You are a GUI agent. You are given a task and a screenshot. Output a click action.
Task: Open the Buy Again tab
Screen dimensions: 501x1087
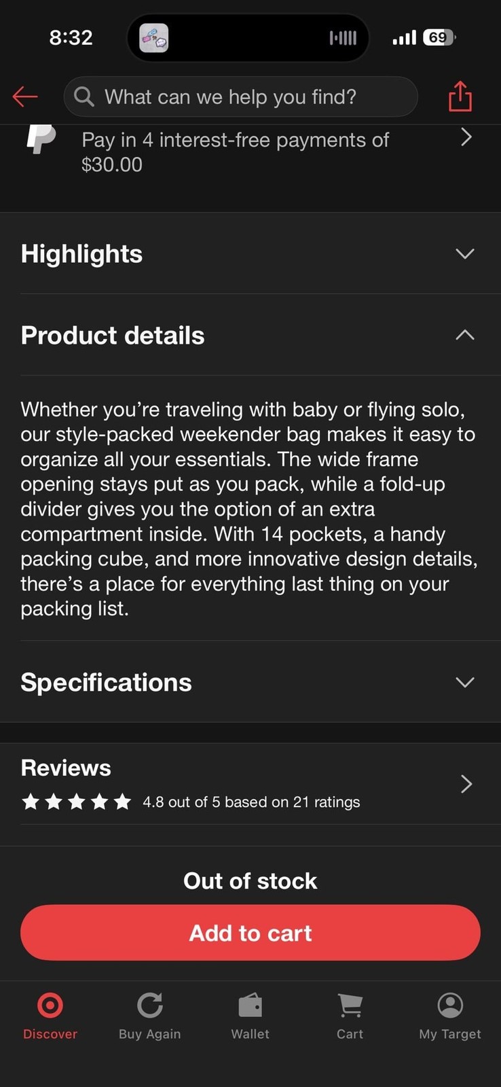pyautogui.click(x=150, y=1016)
